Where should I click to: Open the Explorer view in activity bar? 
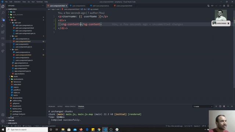(x=3, y=7)
